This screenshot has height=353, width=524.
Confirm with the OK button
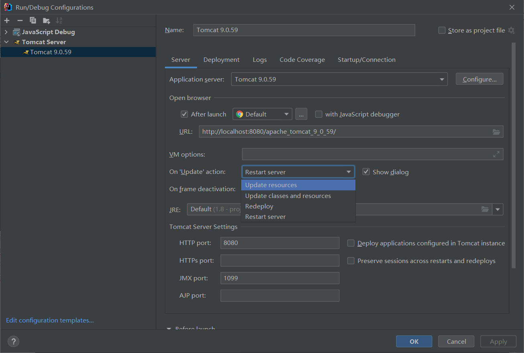coord(414,341)
